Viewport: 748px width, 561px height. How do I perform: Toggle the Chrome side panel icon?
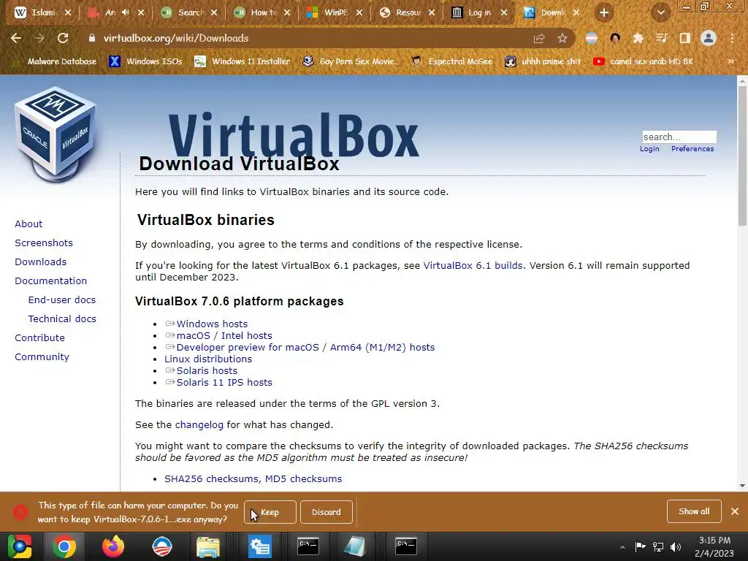click(684, 38)
